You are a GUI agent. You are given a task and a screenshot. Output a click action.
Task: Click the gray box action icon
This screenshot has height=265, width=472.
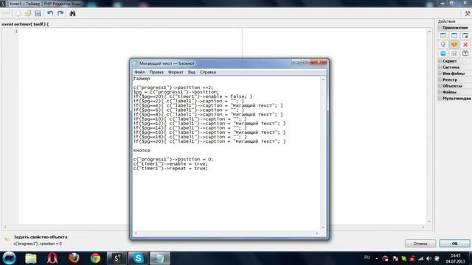coord(454,54)
